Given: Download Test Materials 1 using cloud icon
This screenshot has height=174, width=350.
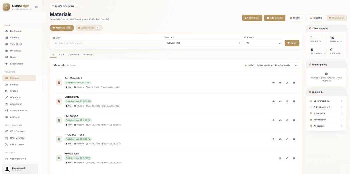Looking at the screenshot, I should (x=280, y=83).
